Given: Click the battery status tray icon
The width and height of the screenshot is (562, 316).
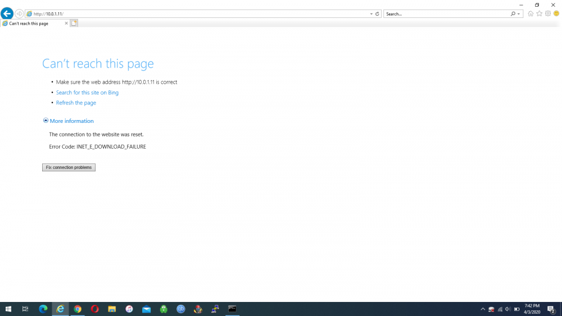Looking at the screenshot, I should pyautogui.click(x=517, y=309).
